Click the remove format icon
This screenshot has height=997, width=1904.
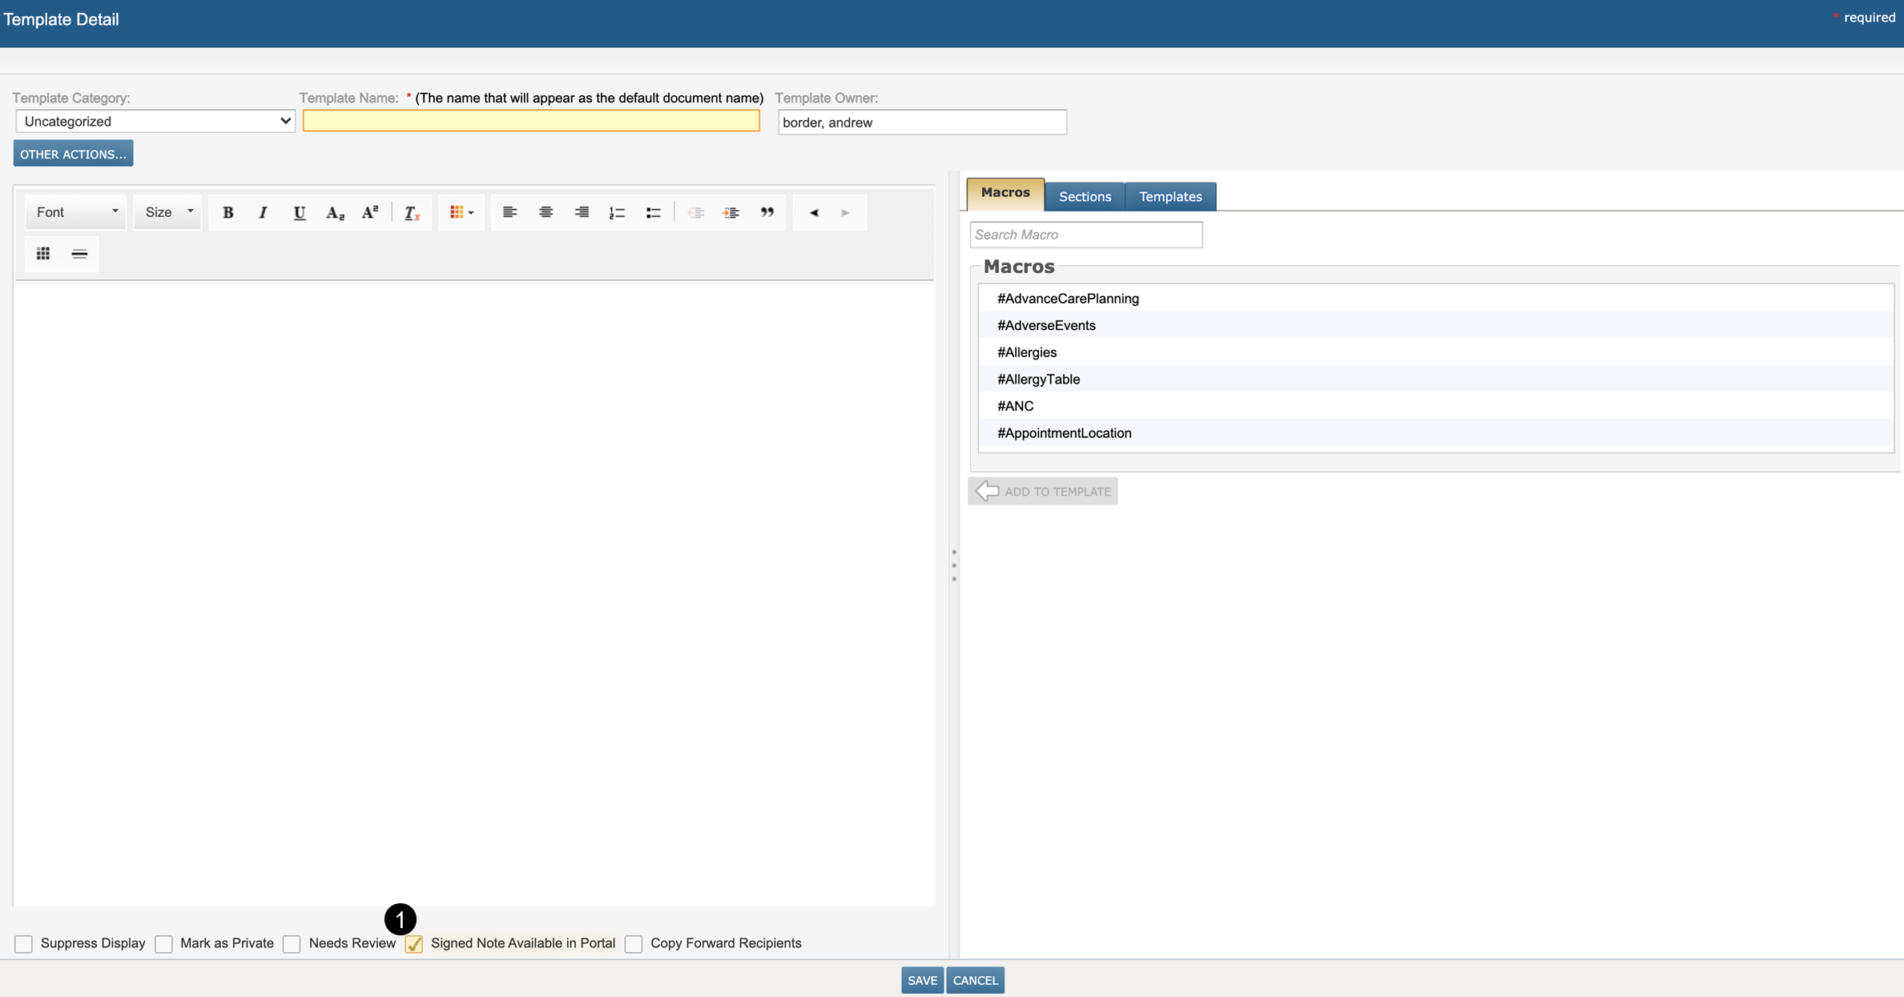tap(412, 212)
